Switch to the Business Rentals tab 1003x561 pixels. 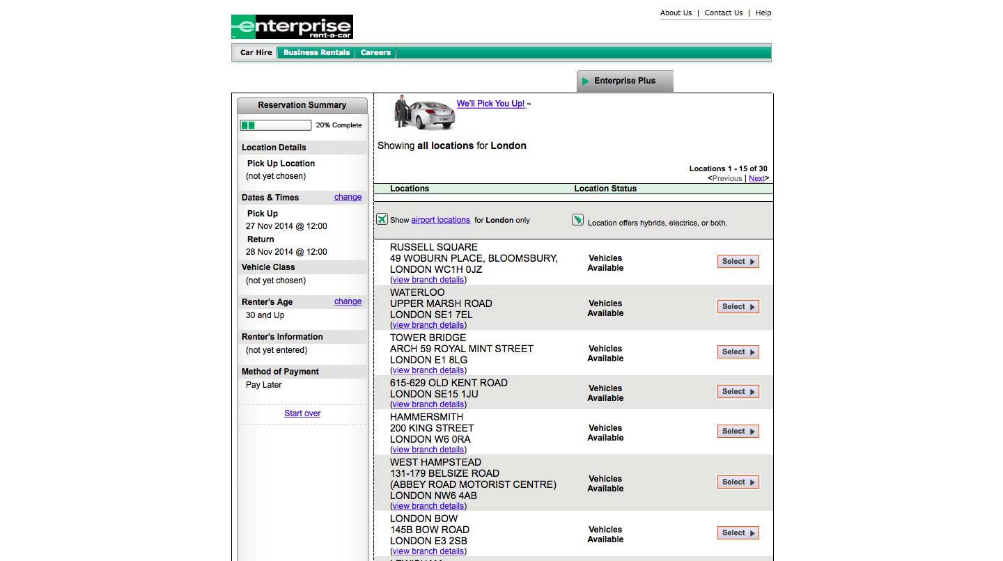click(316, 52)
